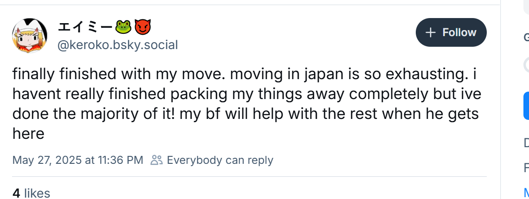Select the post text about moving in japan
The width and height of the screenshot is (529, 199).
tap(246, 104)
